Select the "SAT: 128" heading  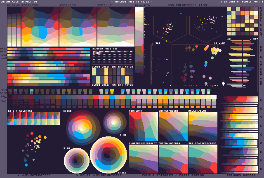(68, 5)
